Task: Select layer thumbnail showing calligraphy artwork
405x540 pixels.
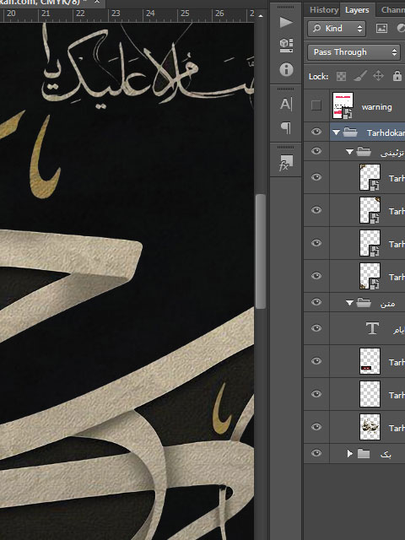Action: click(x=370, y=427)
